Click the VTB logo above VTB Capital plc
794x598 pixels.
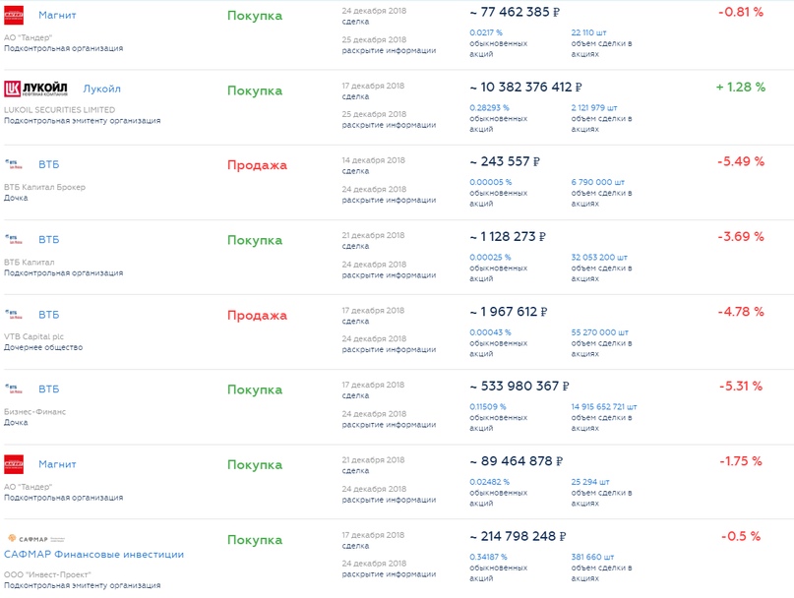(x=14, y=315)
